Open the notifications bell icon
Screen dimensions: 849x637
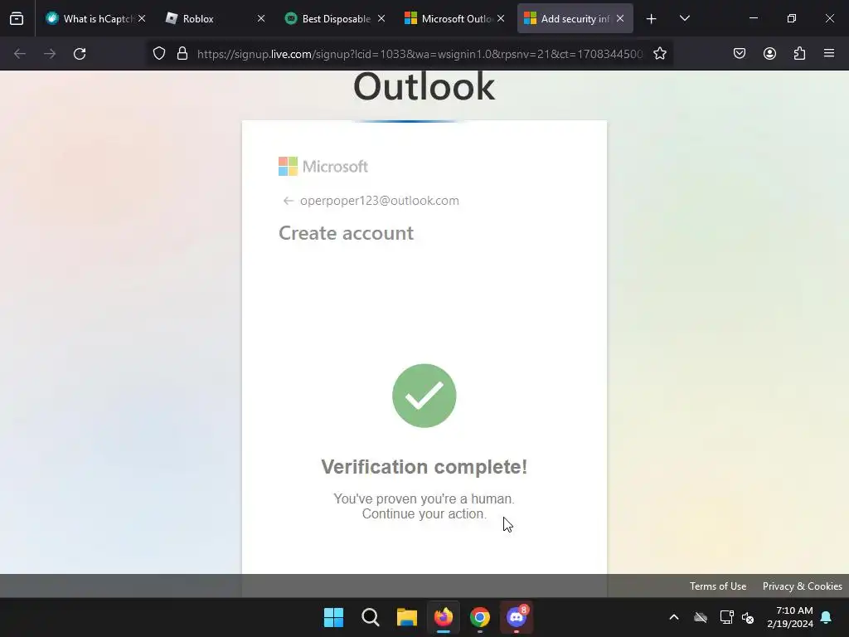(827, 617)
